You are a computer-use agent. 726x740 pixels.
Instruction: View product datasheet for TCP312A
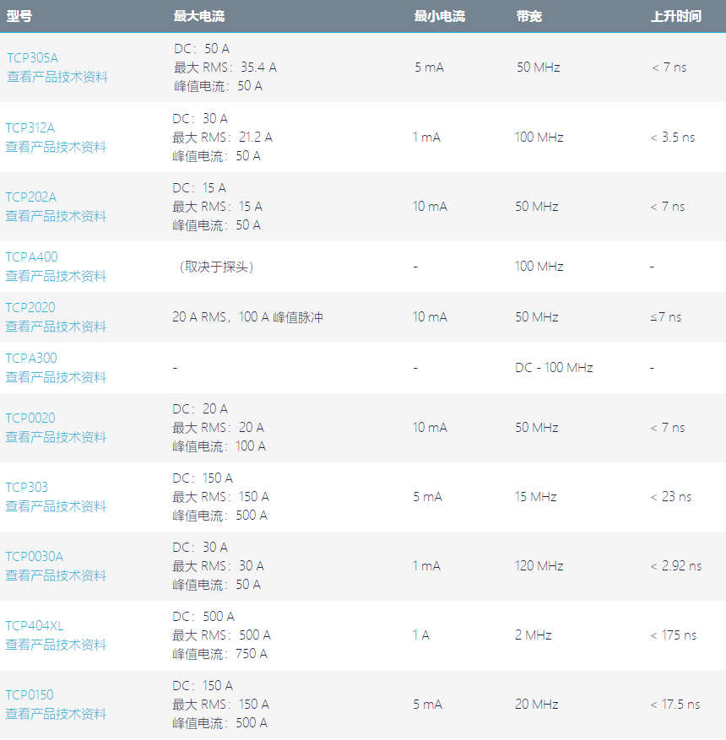(x=56, y=147)
